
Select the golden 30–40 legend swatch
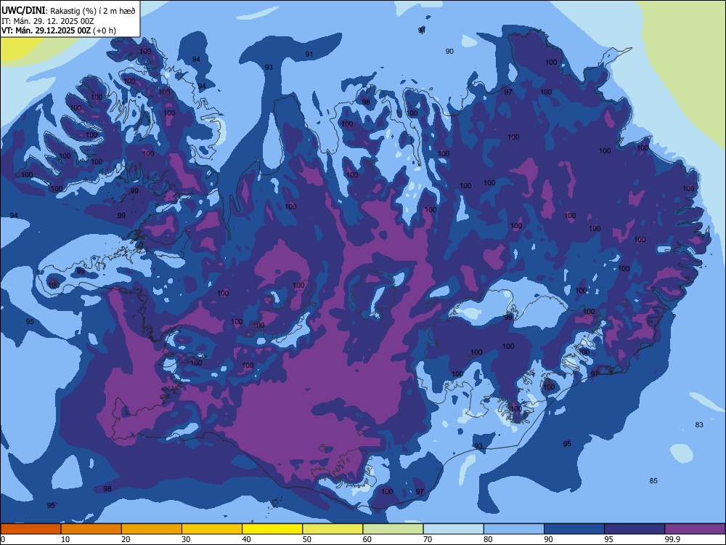212,529
